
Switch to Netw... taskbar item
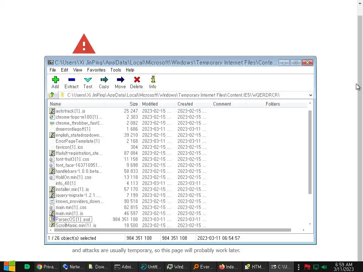tap(73, 267)
